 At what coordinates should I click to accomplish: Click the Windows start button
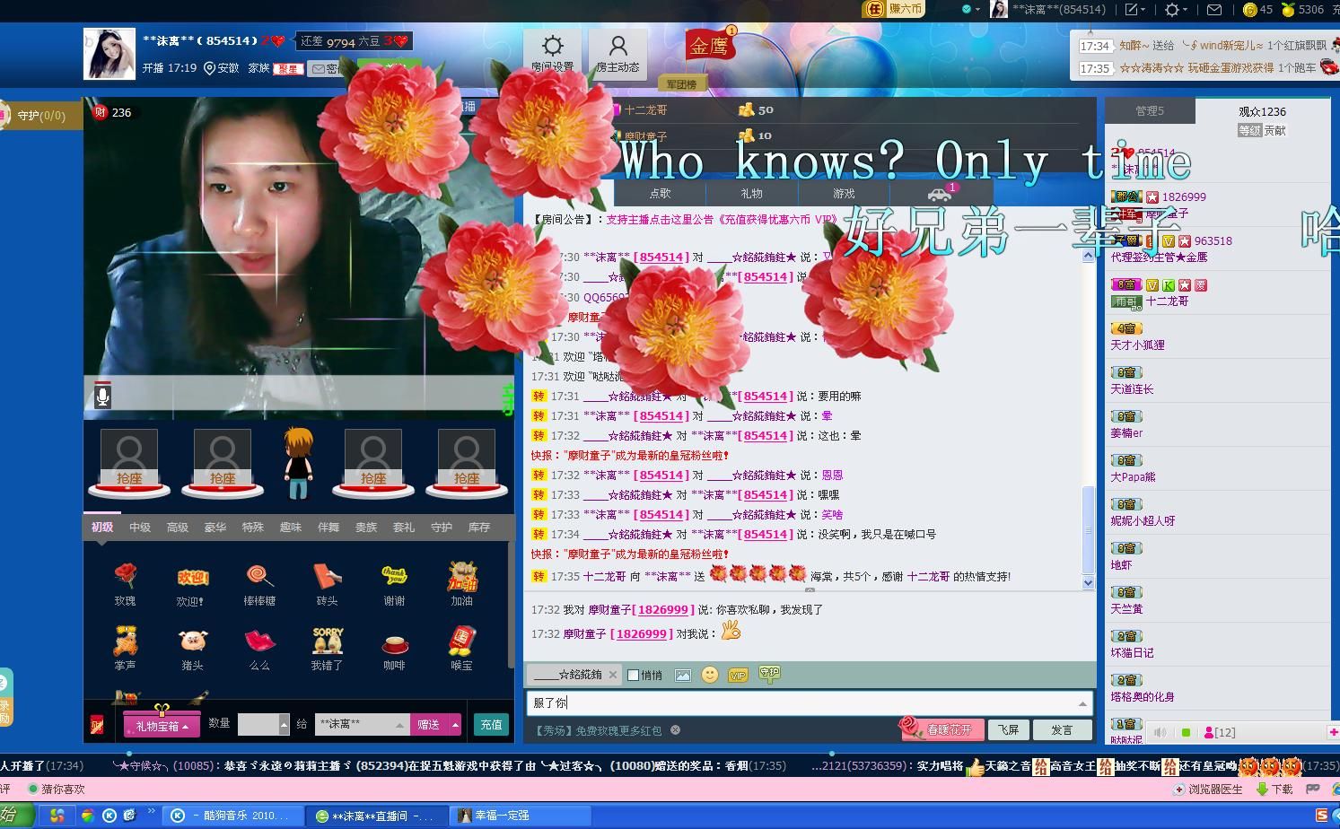click(16, 816)
